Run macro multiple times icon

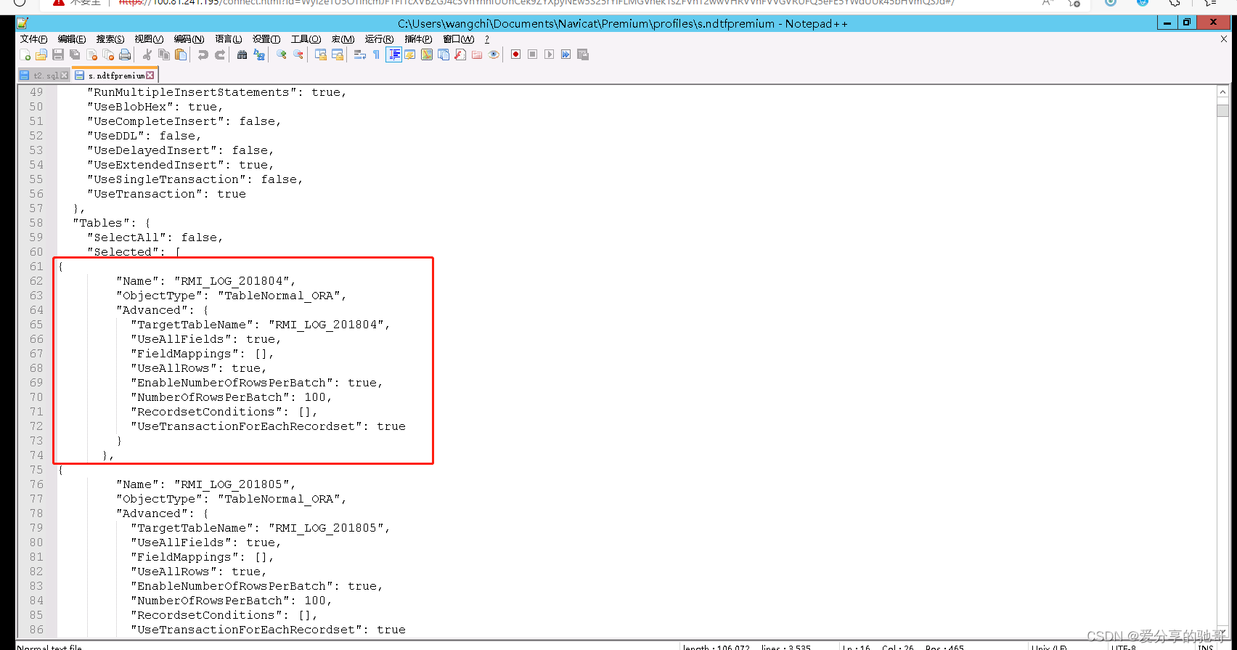coord(566,54)
